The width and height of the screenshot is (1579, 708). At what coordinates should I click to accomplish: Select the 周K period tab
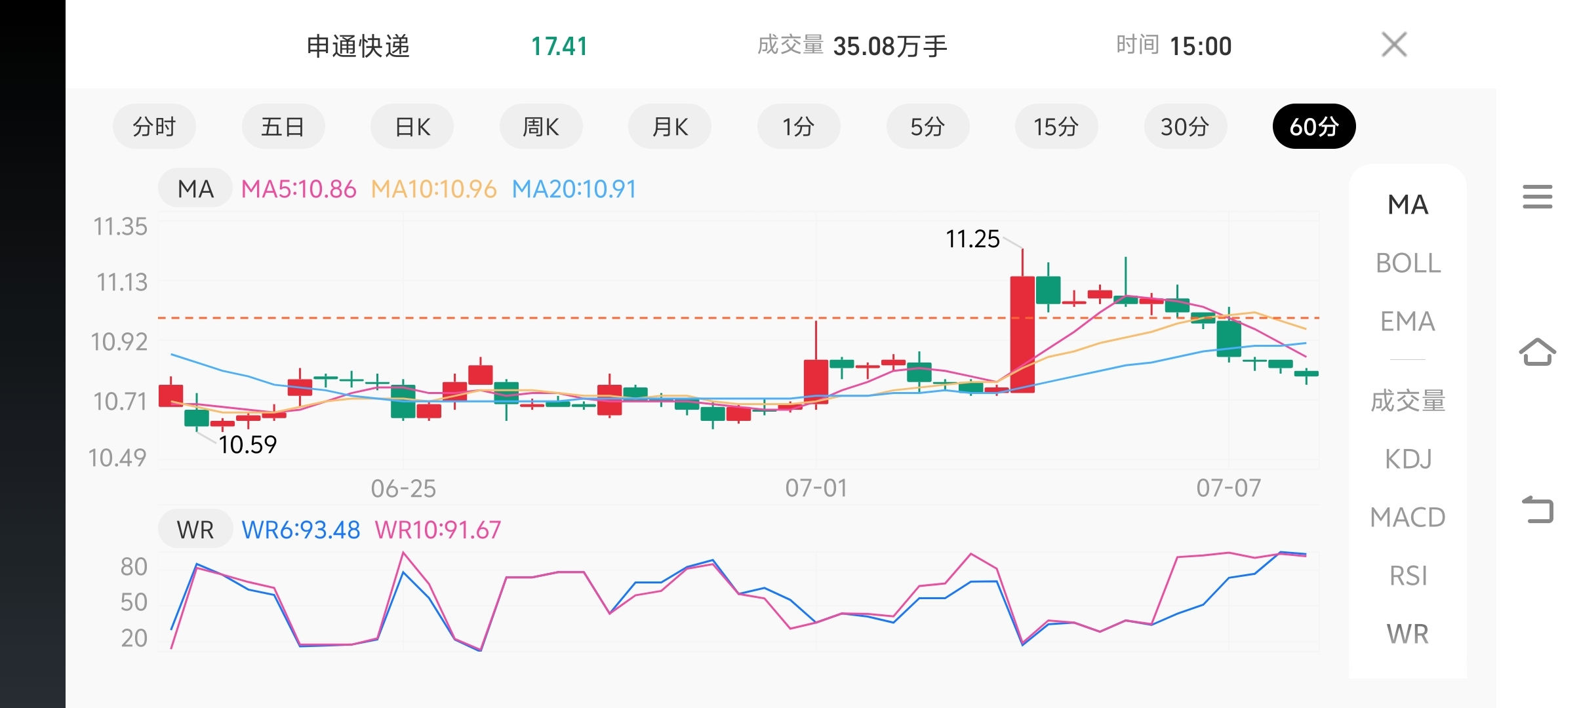coord(541,127)
